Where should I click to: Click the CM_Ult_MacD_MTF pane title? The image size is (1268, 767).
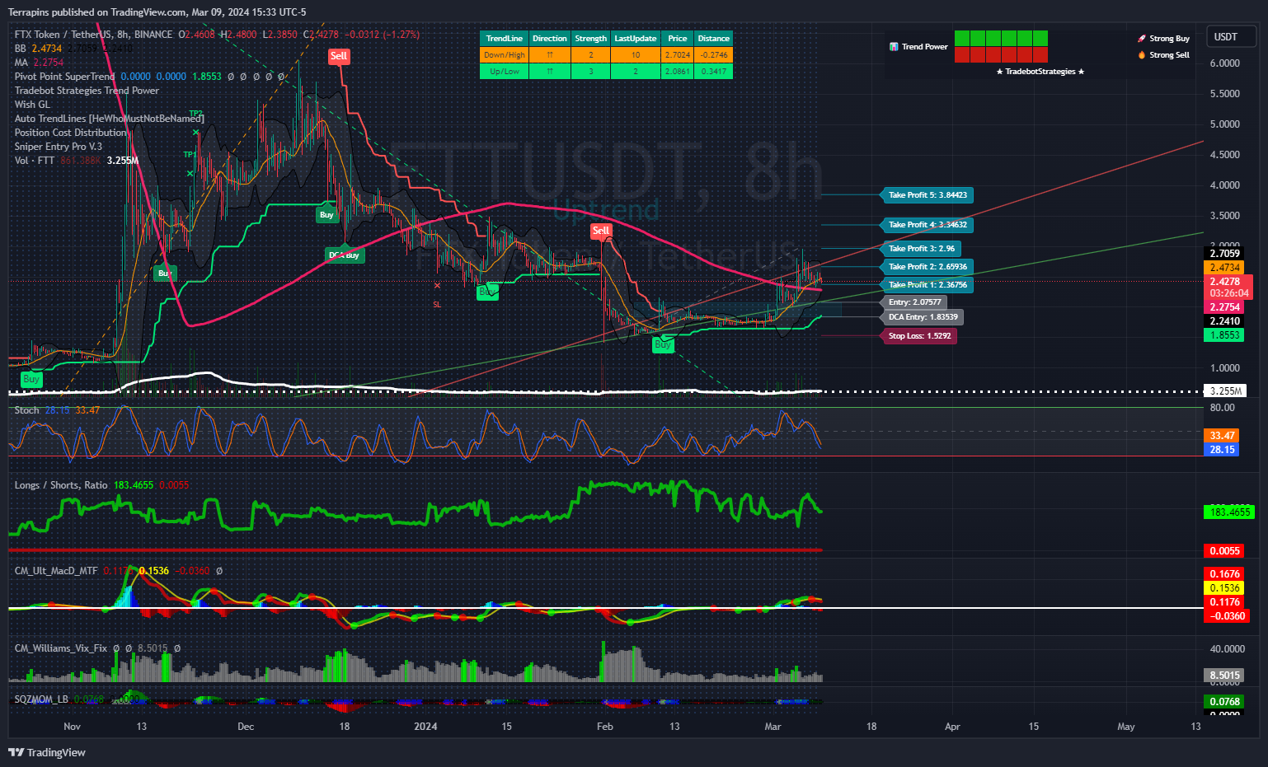(56, 571)
